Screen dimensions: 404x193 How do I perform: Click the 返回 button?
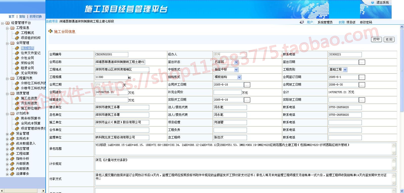389,40
